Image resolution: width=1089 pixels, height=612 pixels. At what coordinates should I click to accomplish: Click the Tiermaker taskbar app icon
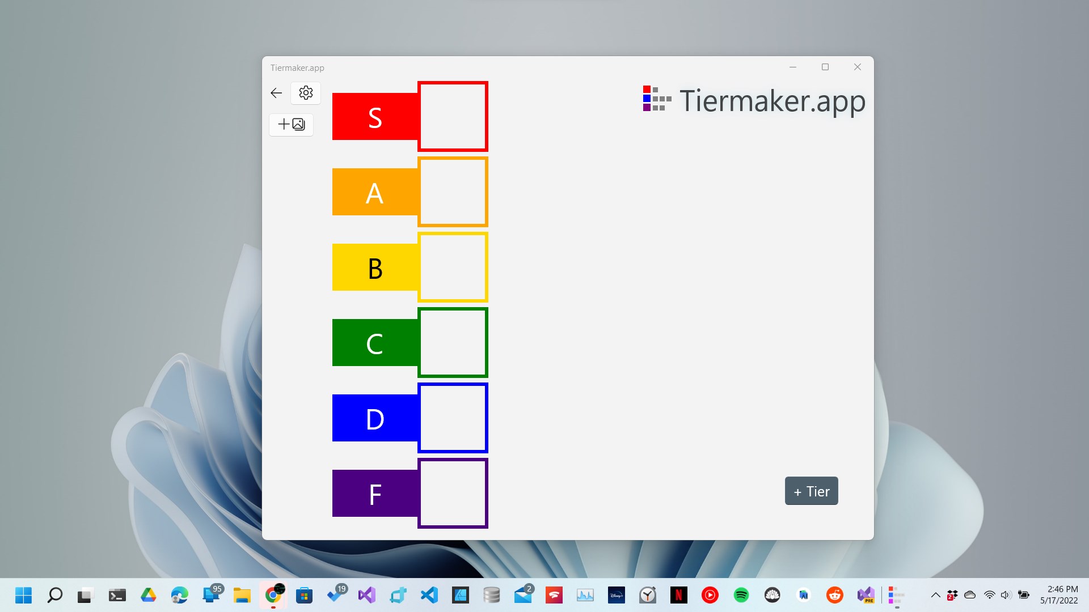[896, 595]
